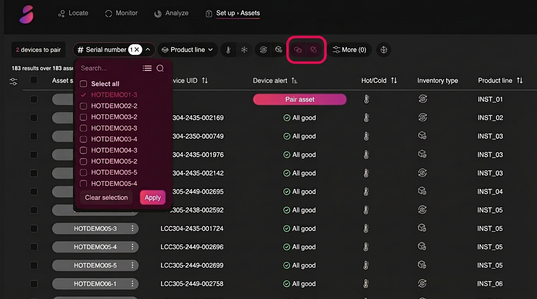The height and width of the screenshot is (299, 537).
Task: Go to the Analyze tab
Action: (171, 13)
